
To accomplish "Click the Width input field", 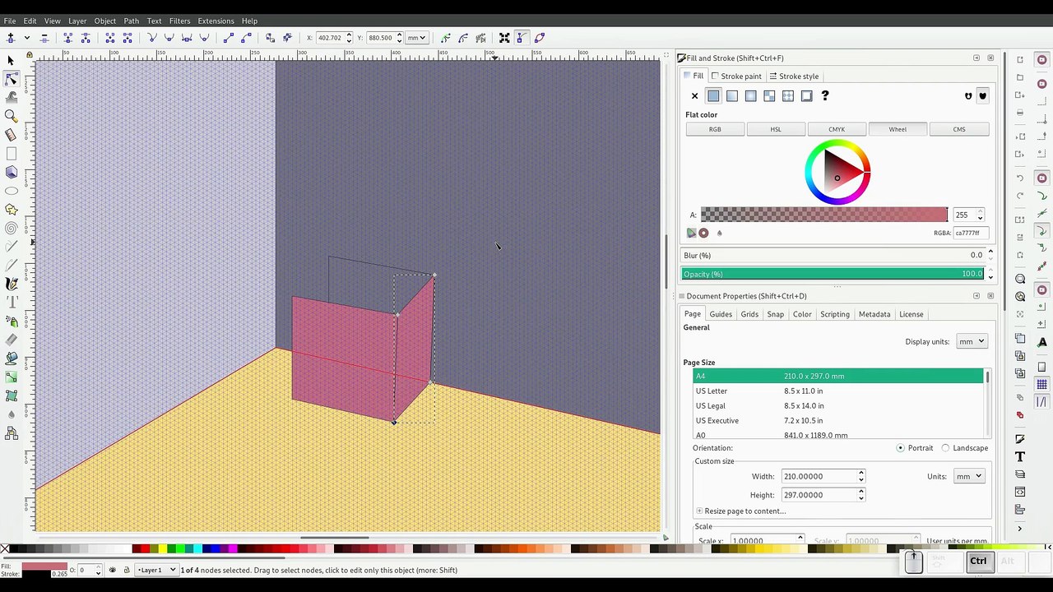I will click(x=819, y=476).
